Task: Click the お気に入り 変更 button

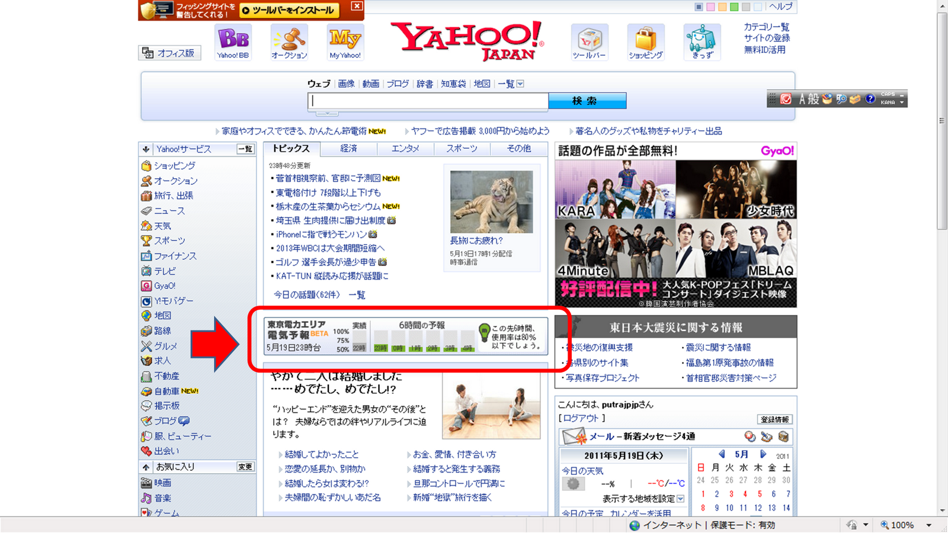Action: [245, 467]
